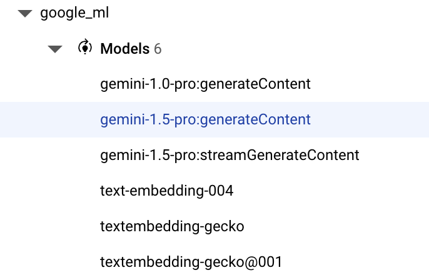The height and width of the screenshot is (275, 429).
Task: Toggle the arrow left of google_ml
Action: pyautogui.click(x=25, y=14)
